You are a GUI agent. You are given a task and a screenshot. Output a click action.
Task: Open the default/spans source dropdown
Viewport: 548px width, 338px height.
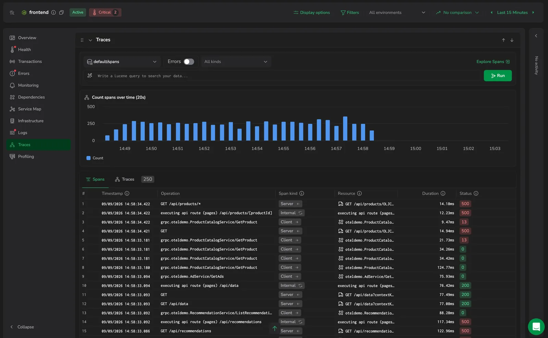(122, 62)
